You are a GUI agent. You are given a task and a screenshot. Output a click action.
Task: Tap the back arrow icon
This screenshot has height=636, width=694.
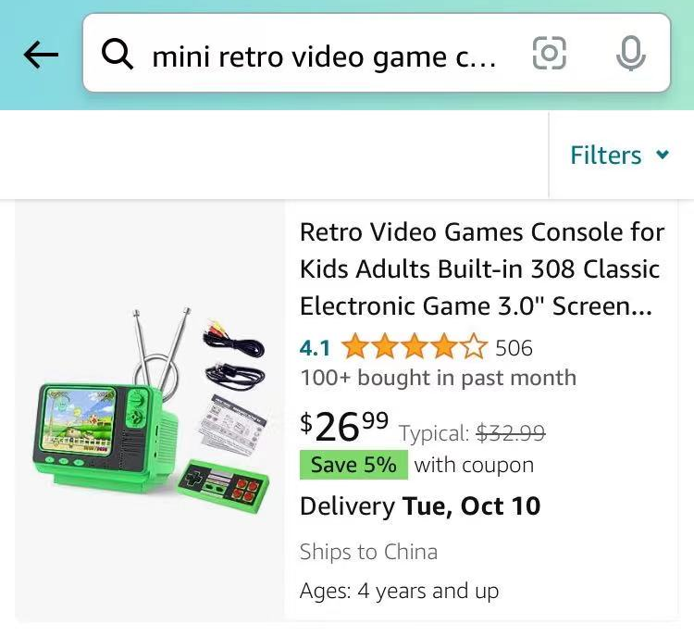click(x=41, y=55)
